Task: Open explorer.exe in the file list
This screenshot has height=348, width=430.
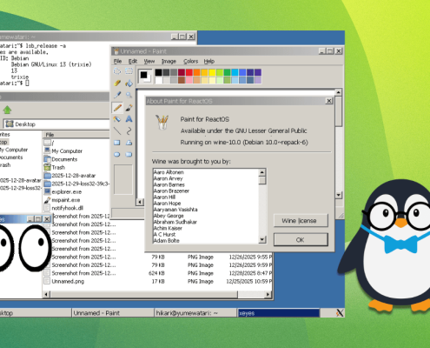Action: point(67,192)
